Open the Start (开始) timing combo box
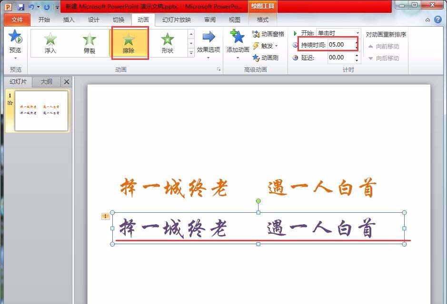The width and height of the screenshot is (447, 304). point(338,33)
